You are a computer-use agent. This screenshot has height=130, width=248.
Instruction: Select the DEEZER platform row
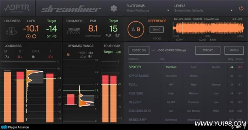coord(186,102)
